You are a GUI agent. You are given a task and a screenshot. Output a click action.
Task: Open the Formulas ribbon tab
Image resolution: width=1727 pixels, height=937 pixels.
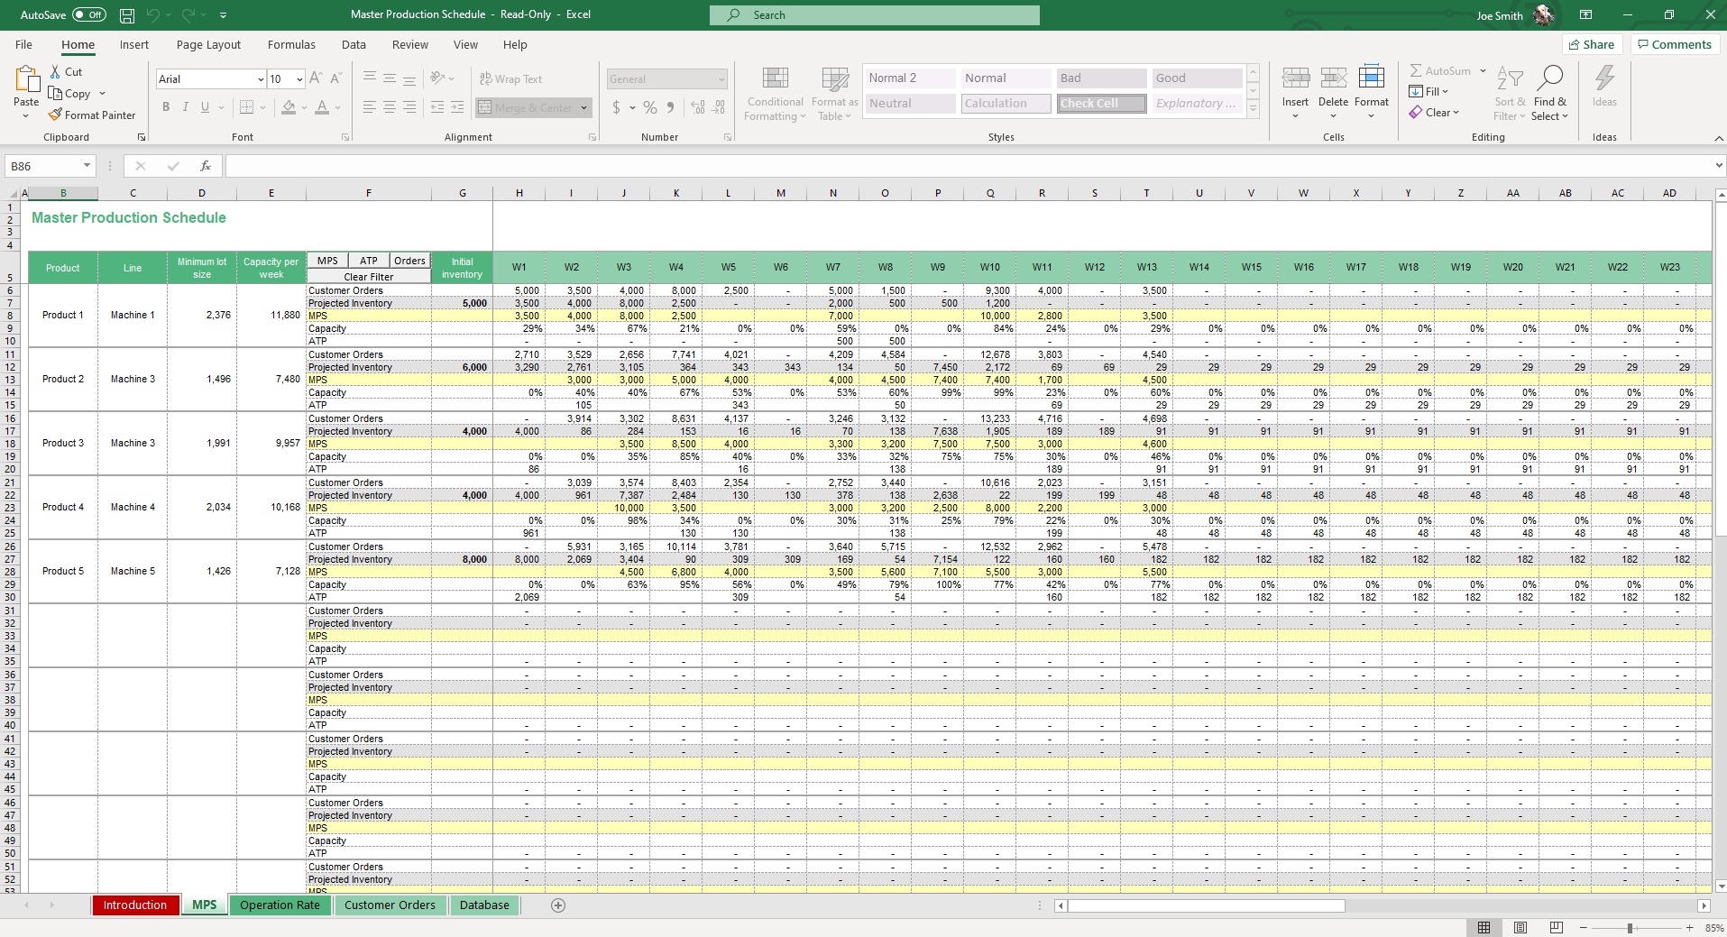[x=291, y=45]
